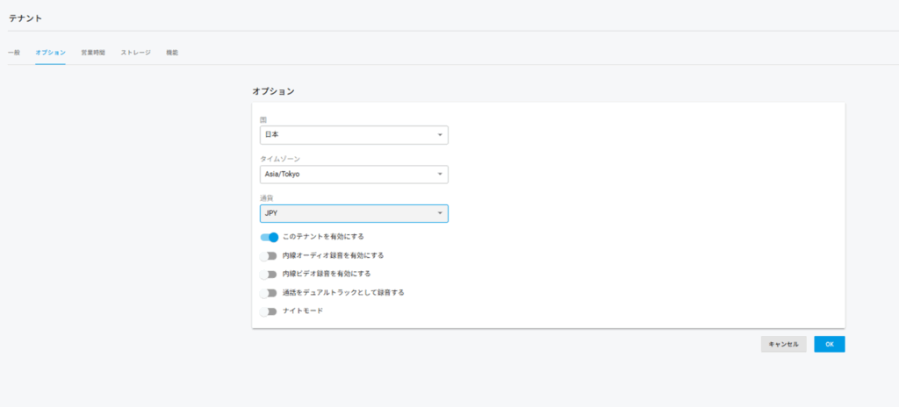Image resolution: width=899 pixels, height=407 pixels.
Task: Enable 内線オーディオ録音を有効にする switch
Action: coord(269,256)
